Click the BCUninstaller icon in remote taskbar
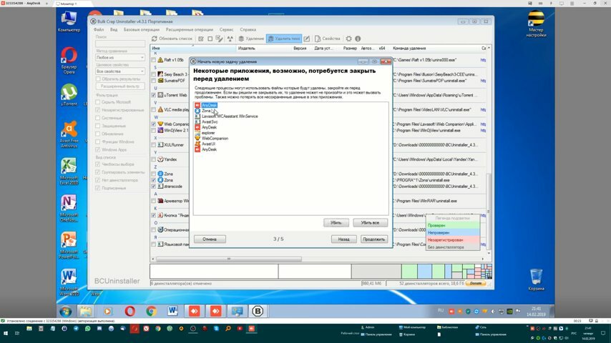The width and height of the screenshot is (611, 343). pyautogui.click(x=257, y=311)
